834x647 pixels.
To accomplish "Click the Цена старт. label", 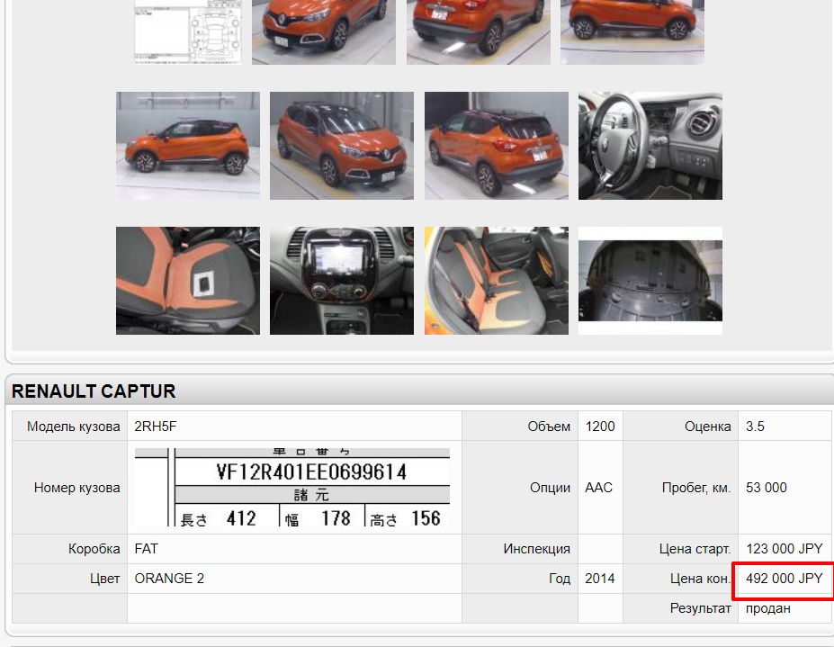I will tap(695, 549).
